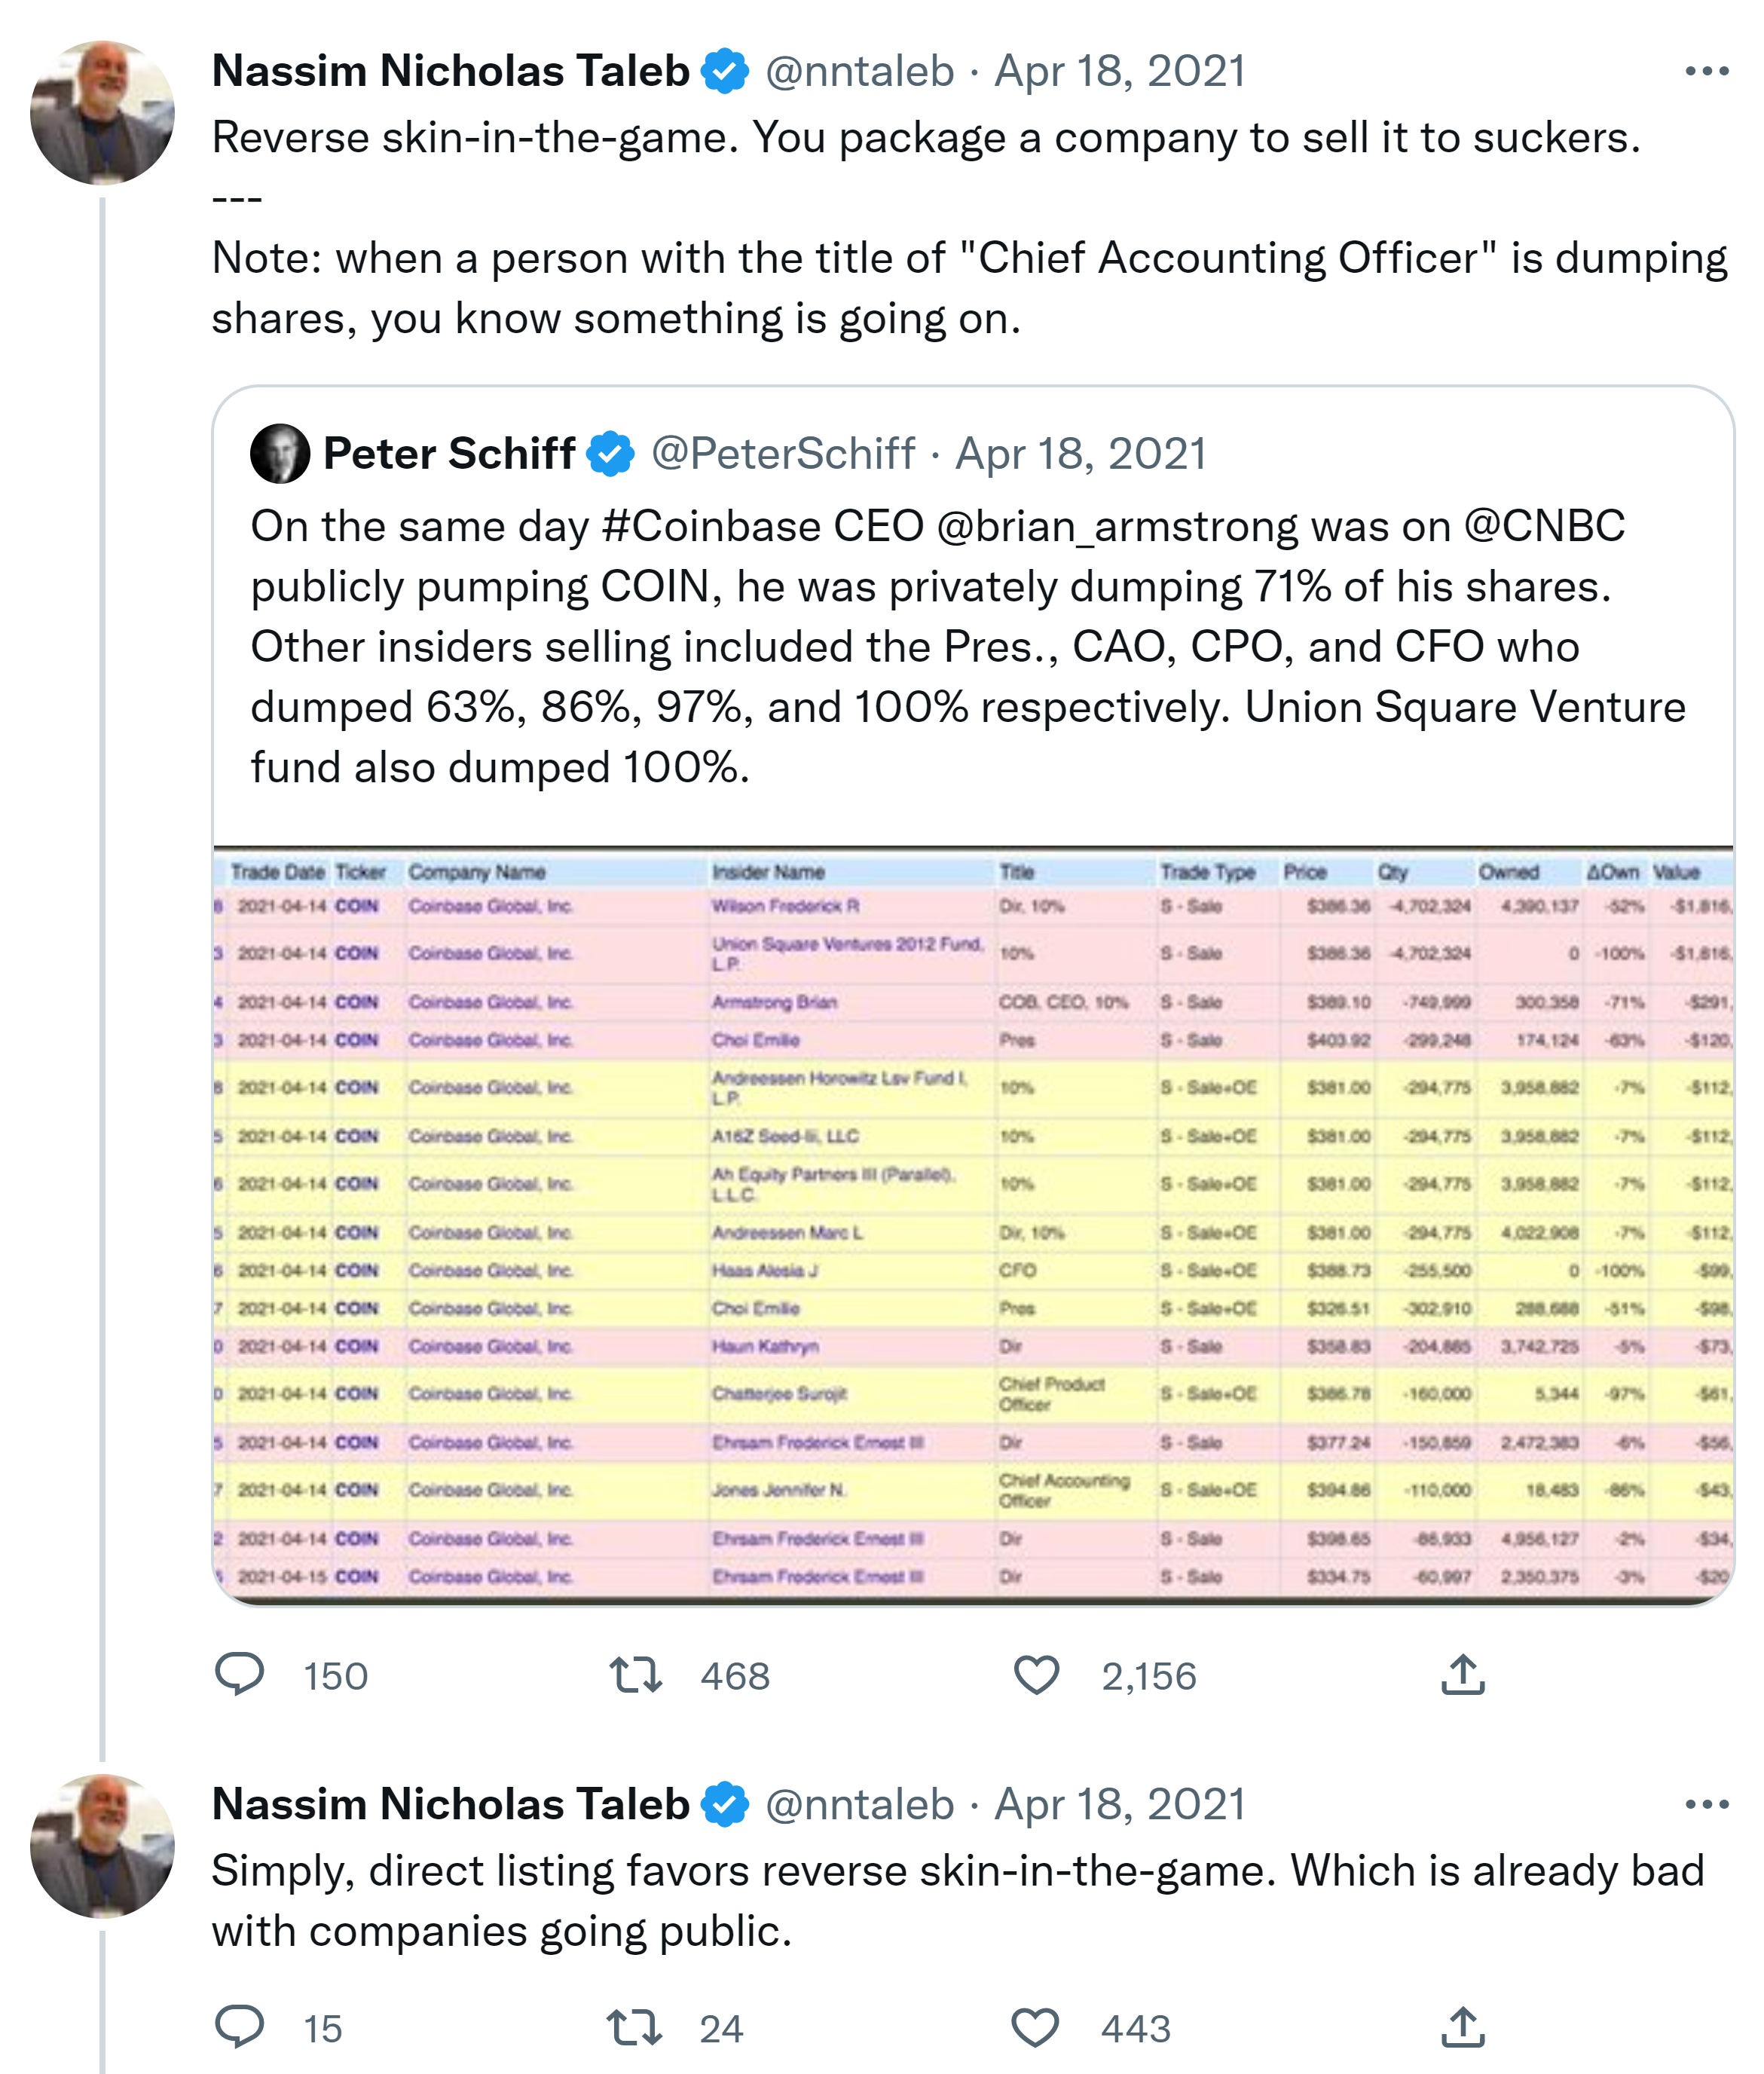1764x2074 pixels.
Task: Click the verified badge next to Peter Schiff
Action: pyautogui.click(x=611, y=454)
